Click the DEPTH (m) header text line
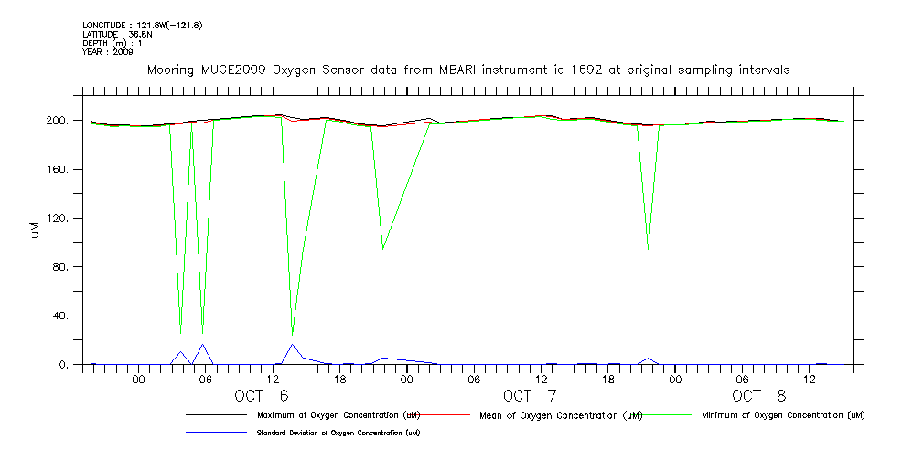Screen dimensions: 923x461 pyautogui.click(x=113, y=43)
